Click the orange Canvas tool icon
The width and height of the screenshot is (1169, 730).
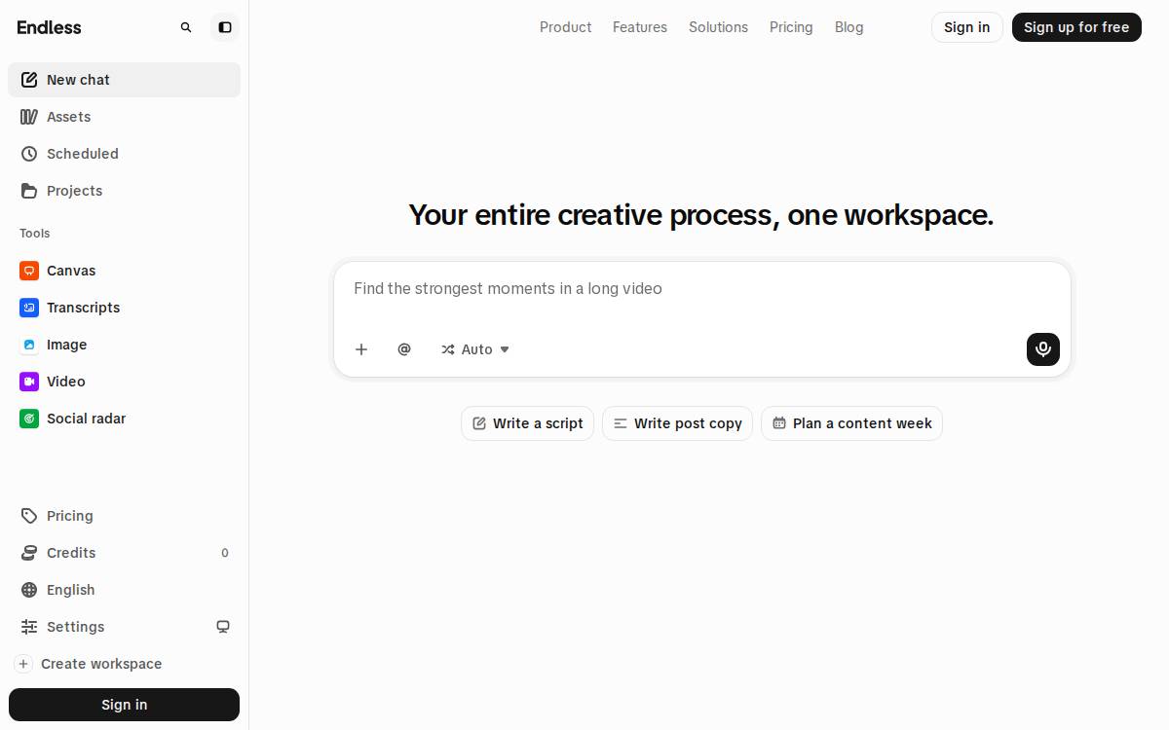pos(29,271)
